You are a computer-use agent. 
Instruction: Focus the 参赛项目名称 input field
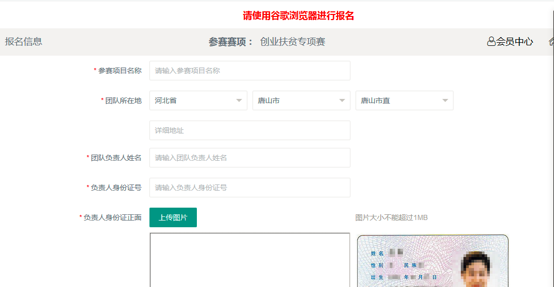(249, 71)
